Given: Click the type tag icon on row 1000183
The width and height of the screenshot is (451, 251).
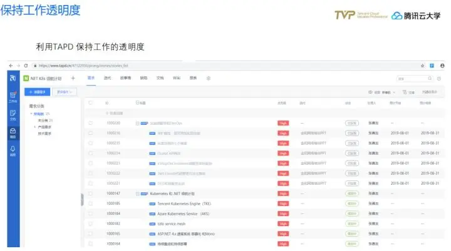Looking at the screenshot, I should [x=152, y=224].
